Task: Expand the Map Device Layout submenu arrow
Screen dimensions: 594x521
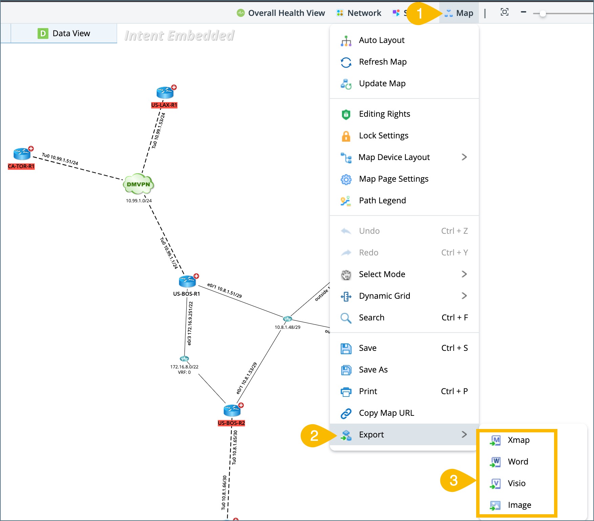Action: [x=464, y=157]
